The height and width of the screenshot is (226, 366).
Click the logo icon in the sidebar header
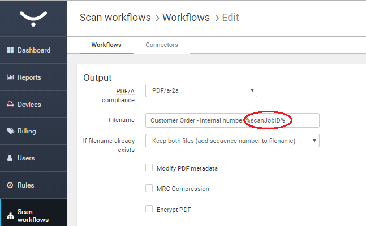point(33,19)
